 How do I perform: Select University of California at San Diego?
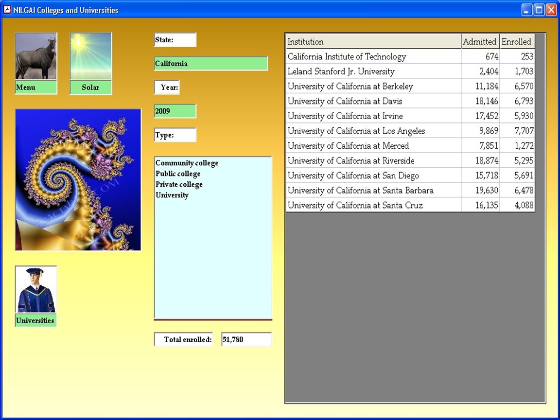(x=410, y=175)
